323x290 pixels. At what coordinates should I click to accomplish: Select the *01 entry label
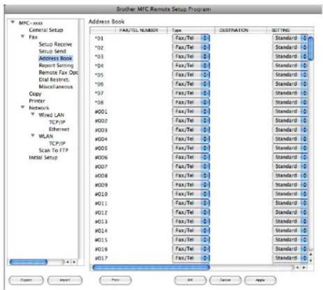click(99, 38)
